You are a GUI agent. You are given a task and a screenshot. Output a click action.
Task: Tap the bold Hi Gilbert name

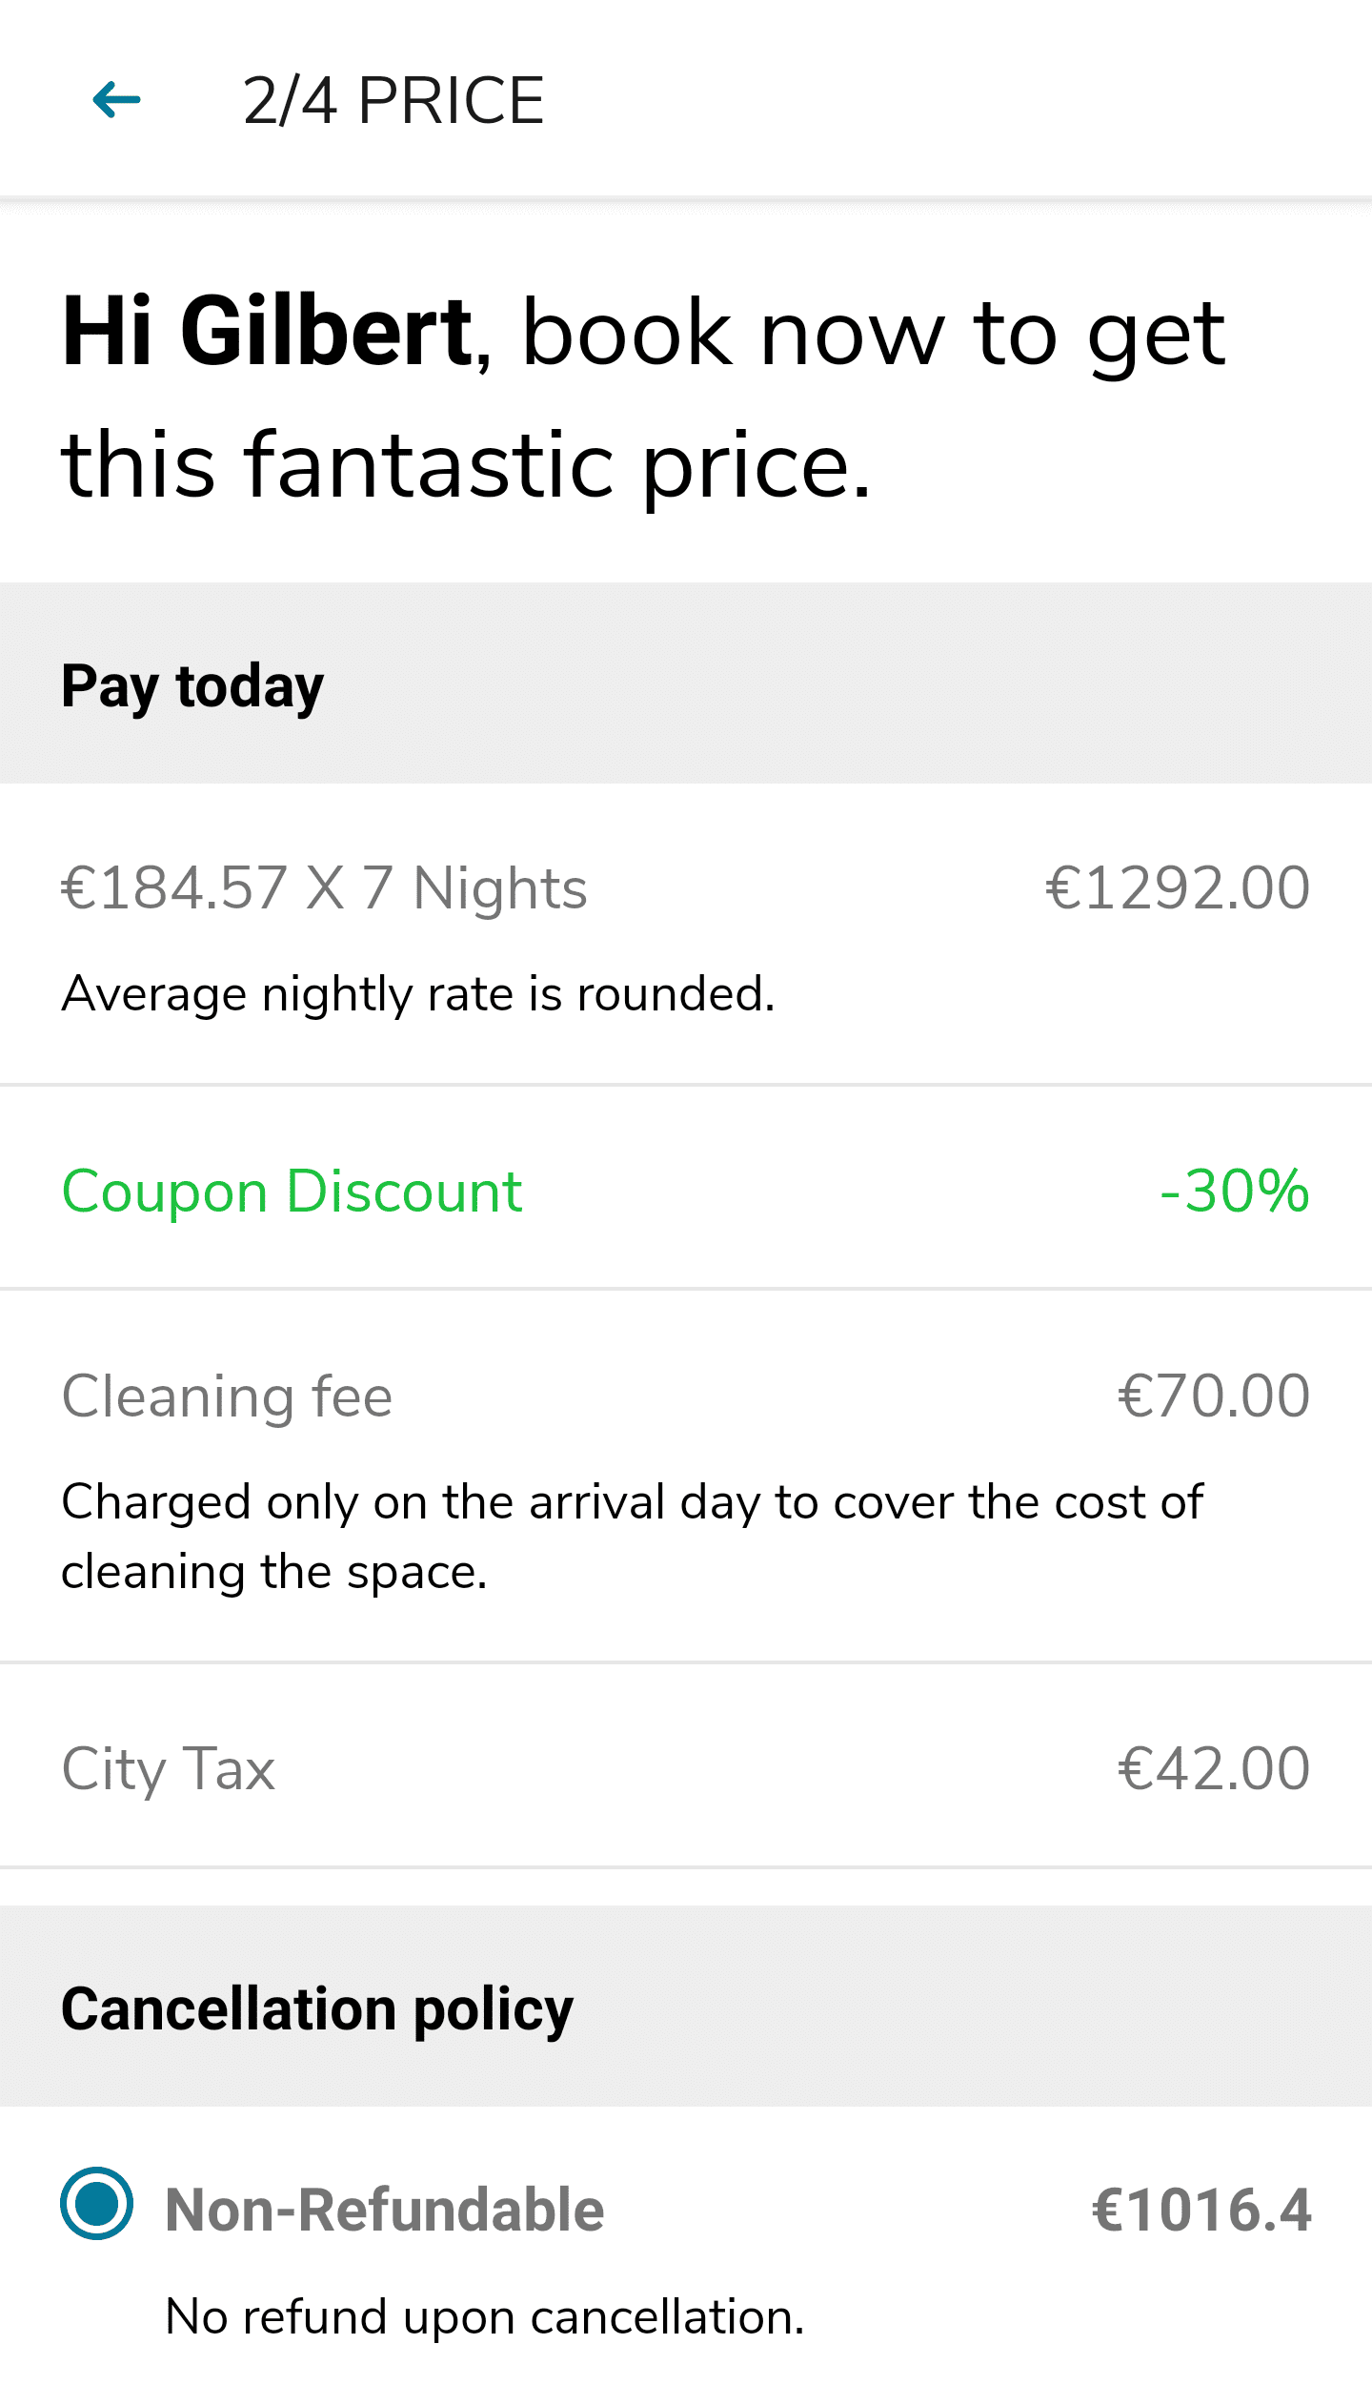(x=267, y=332)
